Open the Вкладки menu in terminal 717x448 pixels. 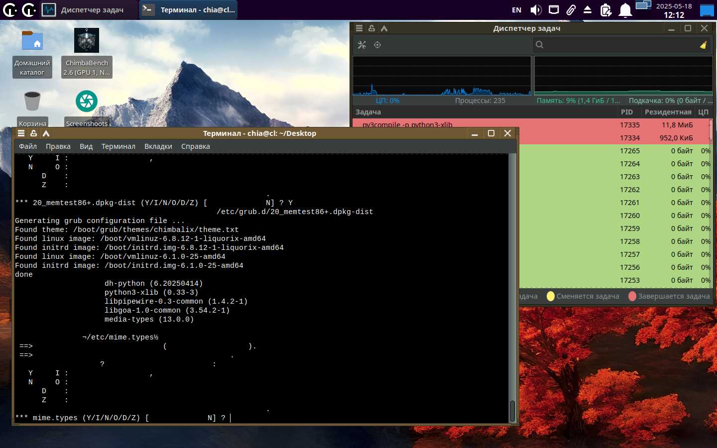[x=158, y=146]
